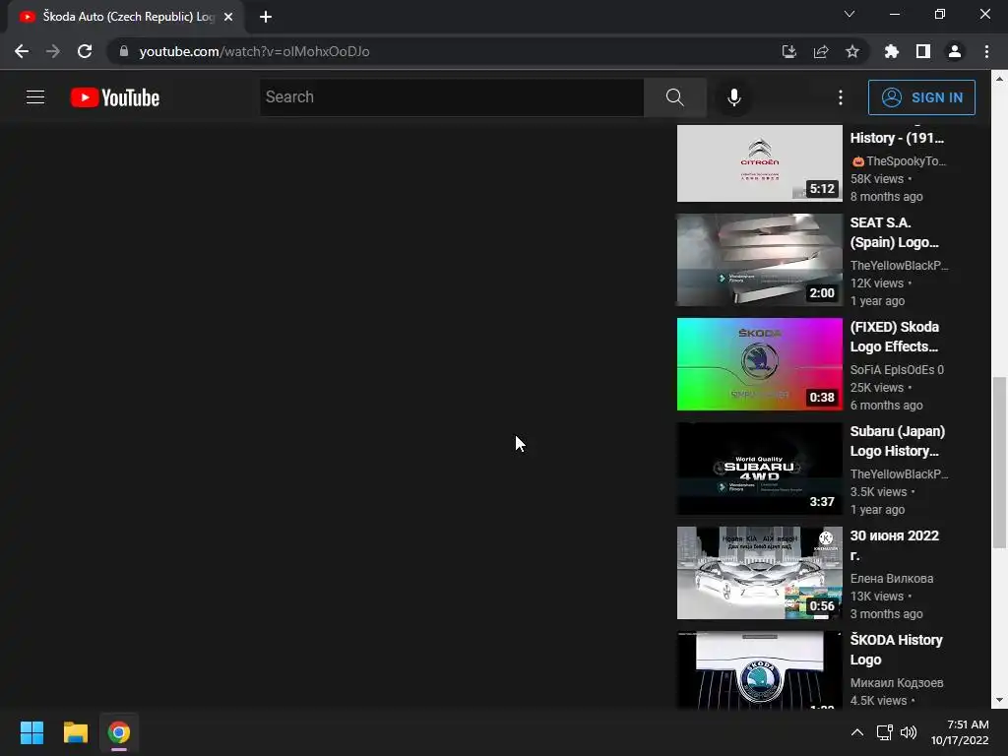1008x756 pixels.
Task: Go to the YouTube home logo
Action: point(115,97)
